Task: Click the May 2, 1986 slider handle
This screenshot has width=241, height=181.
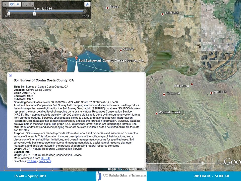Action: pyautogui.click(x=34, y=14)
